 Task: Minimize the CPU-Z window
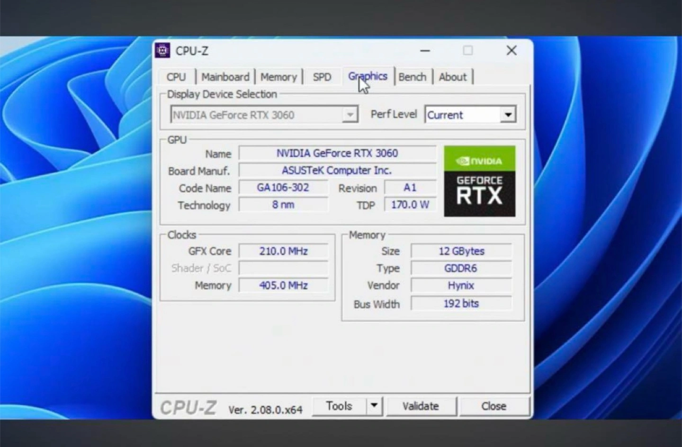[425, 51]
